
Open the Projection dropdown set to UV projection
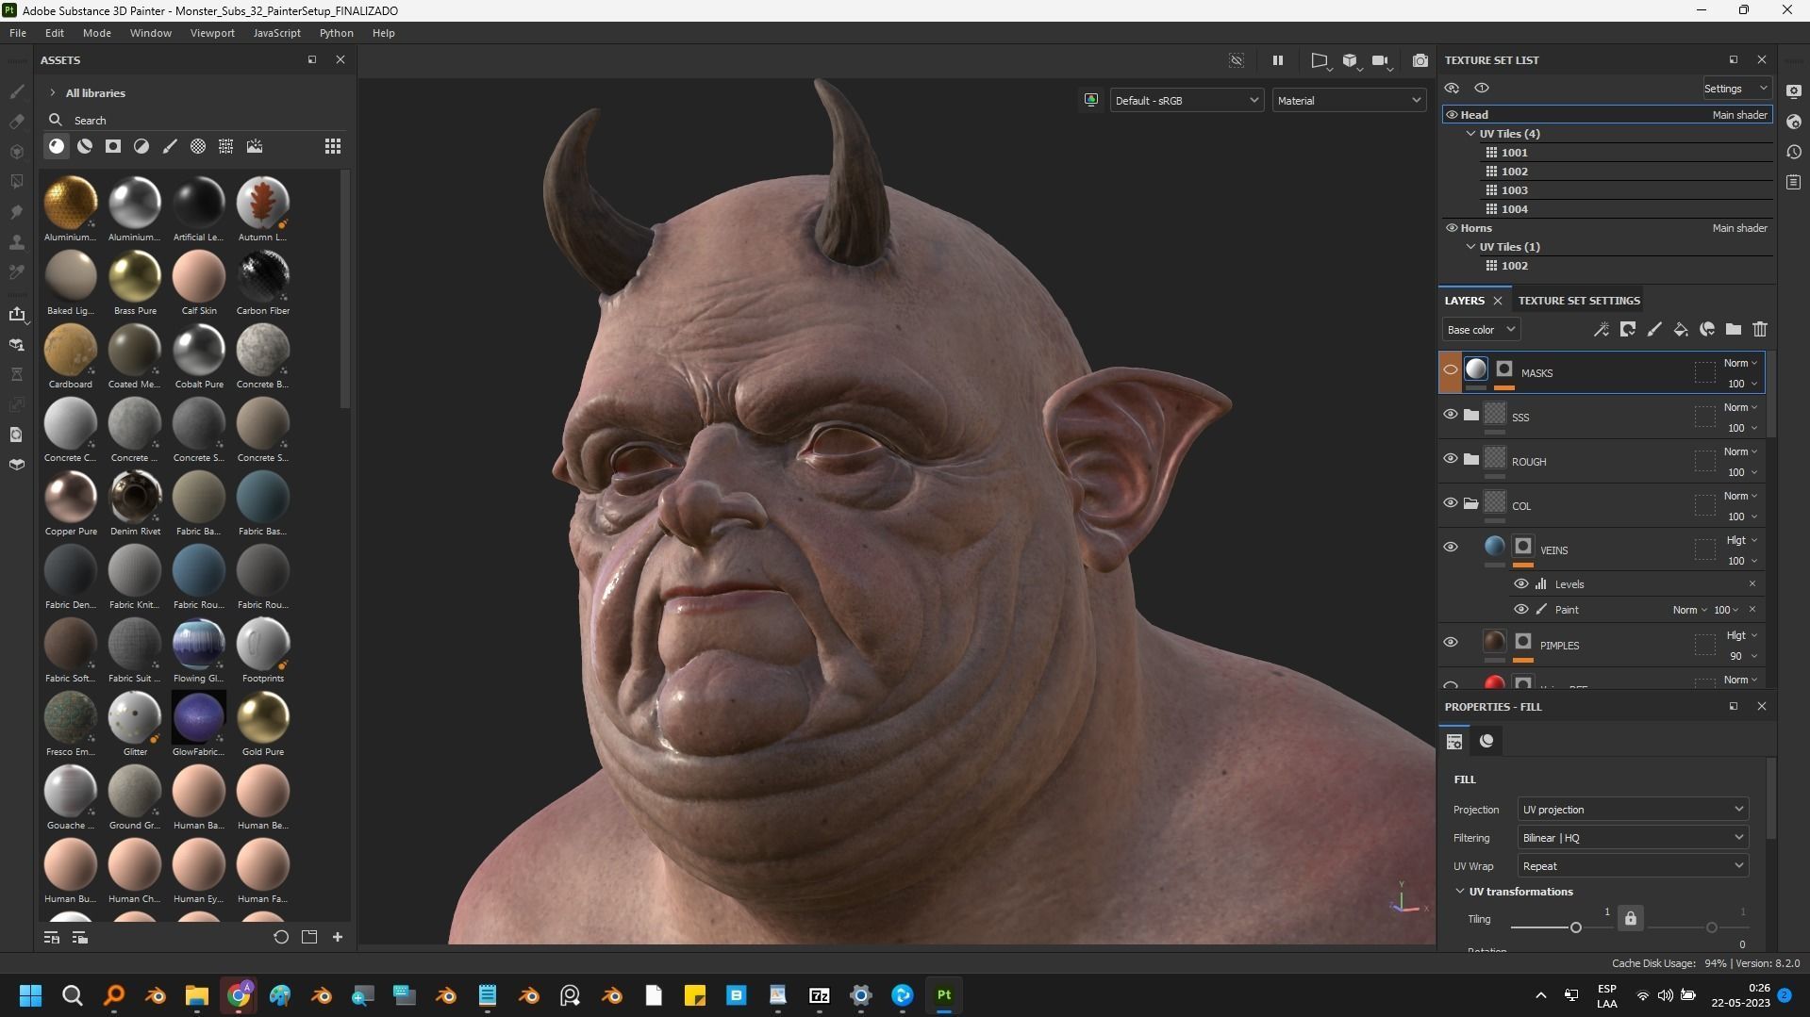1633,810
